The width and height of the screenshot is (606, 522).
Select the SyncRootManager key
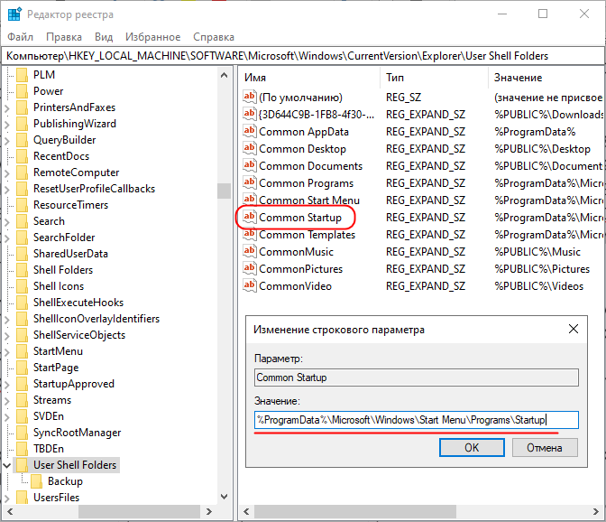(x=77, y=433)
